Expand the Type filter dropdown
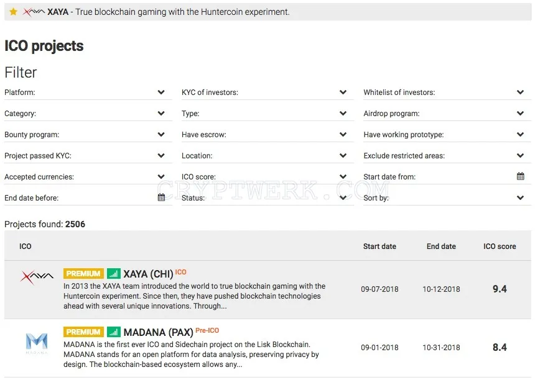548x380 pixels. click(x=267, y=114)
